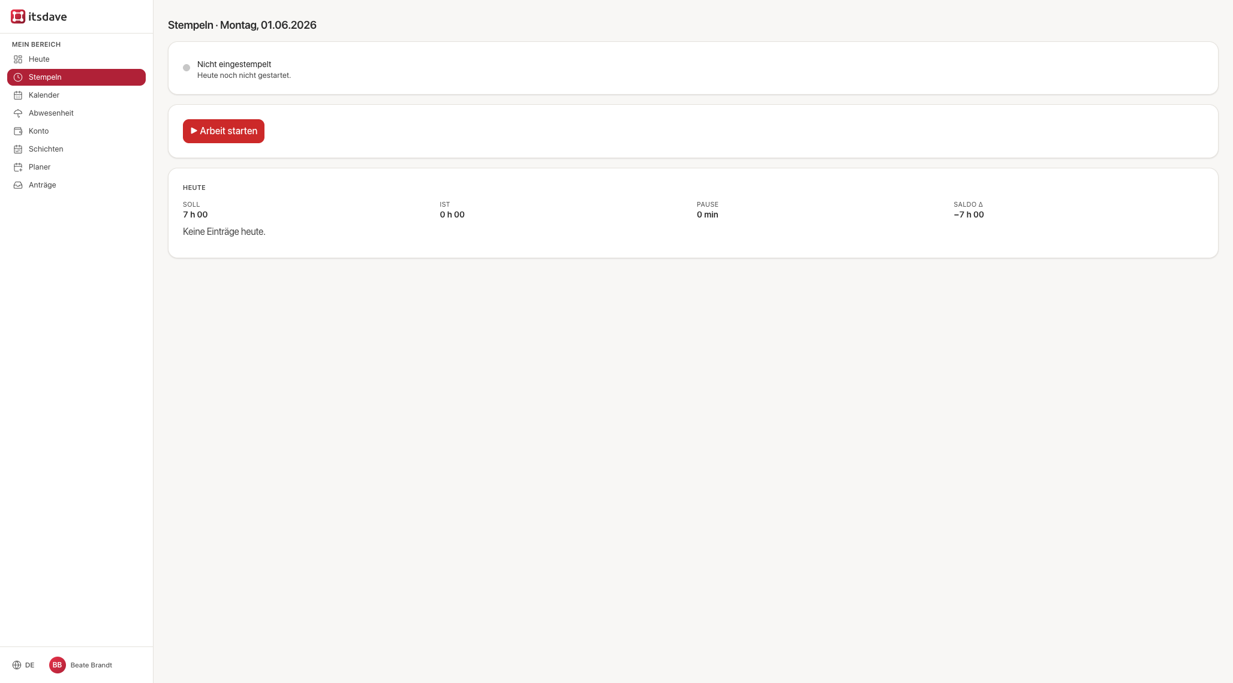The width and height of the screenshot is (1233, 683).
Task: Click the Schichten schedule icon
Action: coord(18,149)
